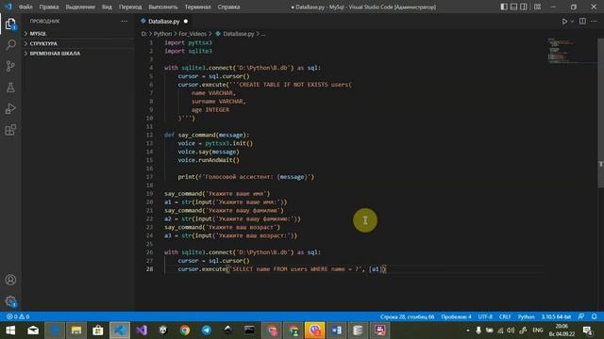Open Google Chrome on taskbar
604x339 pixels.
(x=185, y=331)
